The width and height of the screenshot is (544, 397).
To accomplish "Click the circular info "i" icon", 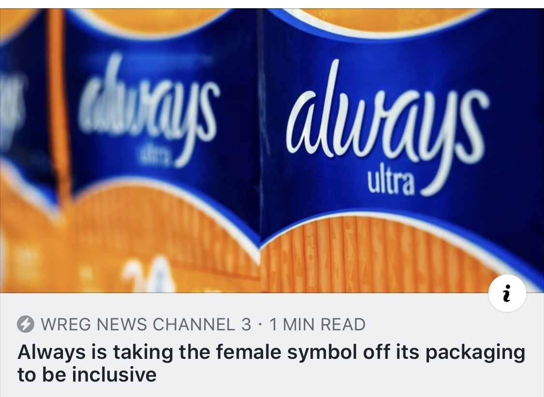I will click(x=507, y=294).
